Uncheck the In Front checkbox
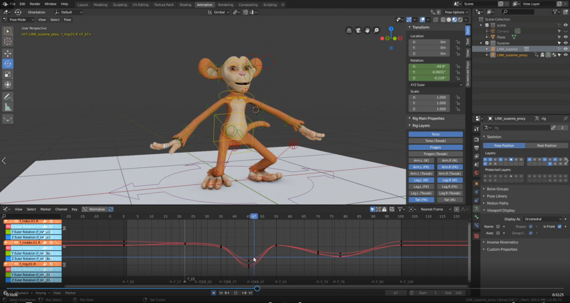Viewport: 570px width, 303px height. click(559, 226)
